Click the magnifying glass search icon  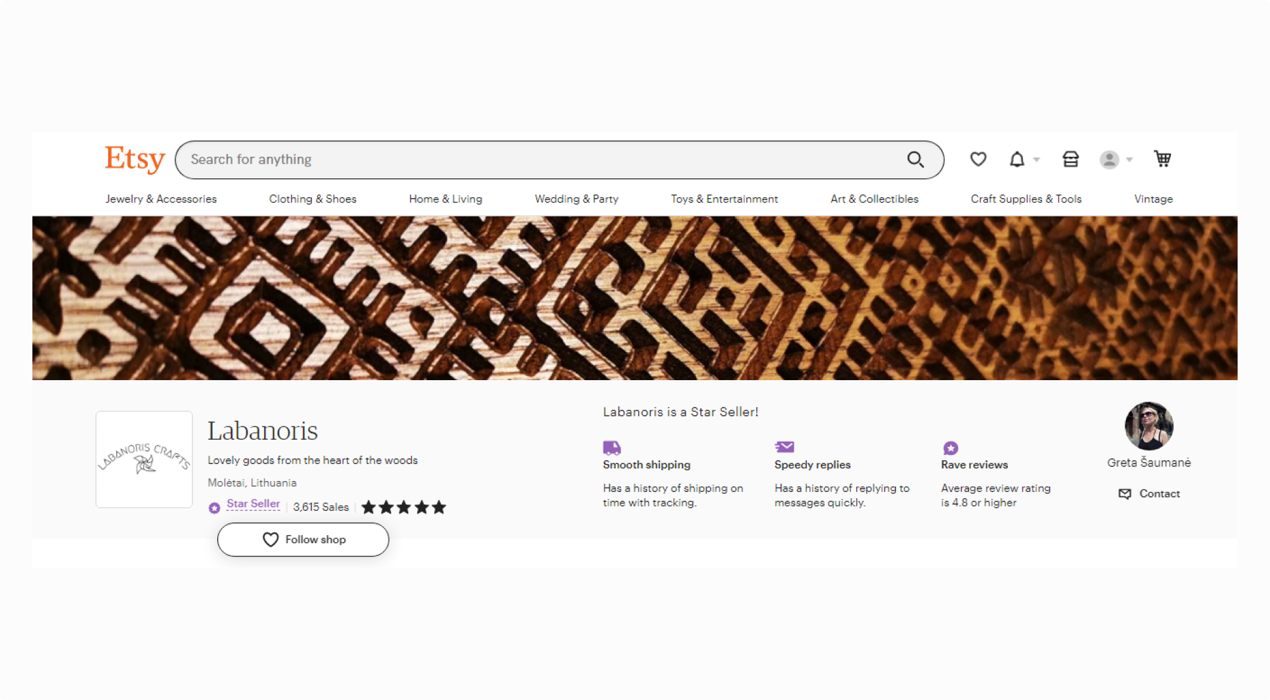[x=915, y=159]
